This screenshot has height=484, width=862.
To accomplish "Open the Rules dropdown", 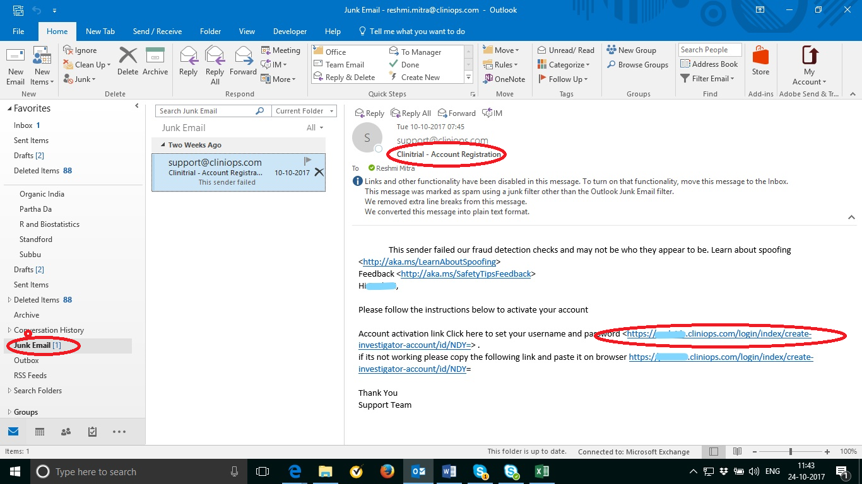I will [x=500, y=65].
